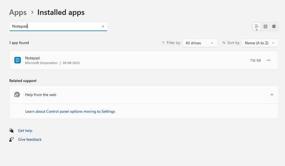Clear the Notepad search text

103,26
